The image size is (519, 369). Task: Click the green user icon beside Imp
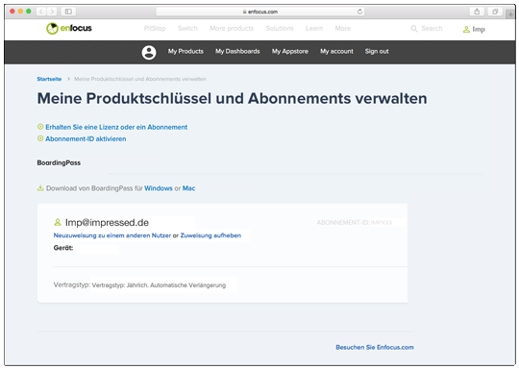point(466,30)
